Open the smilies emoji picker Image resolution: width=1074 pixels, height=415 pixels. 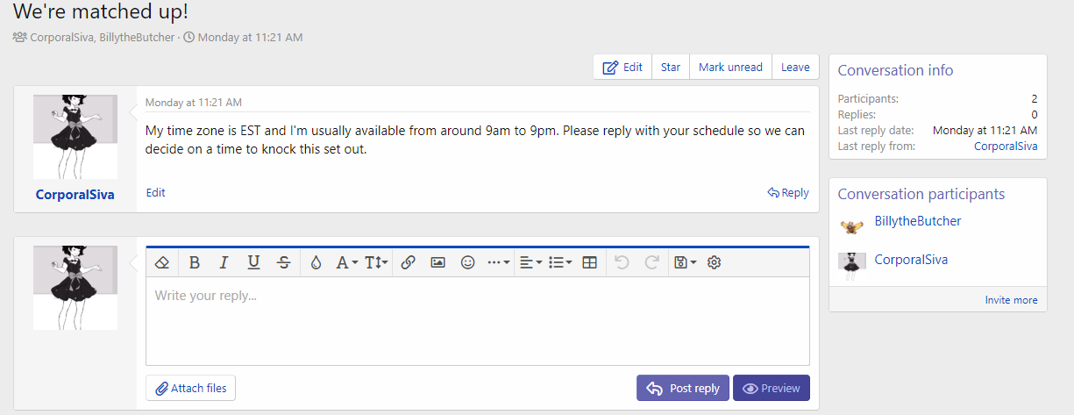468,262
